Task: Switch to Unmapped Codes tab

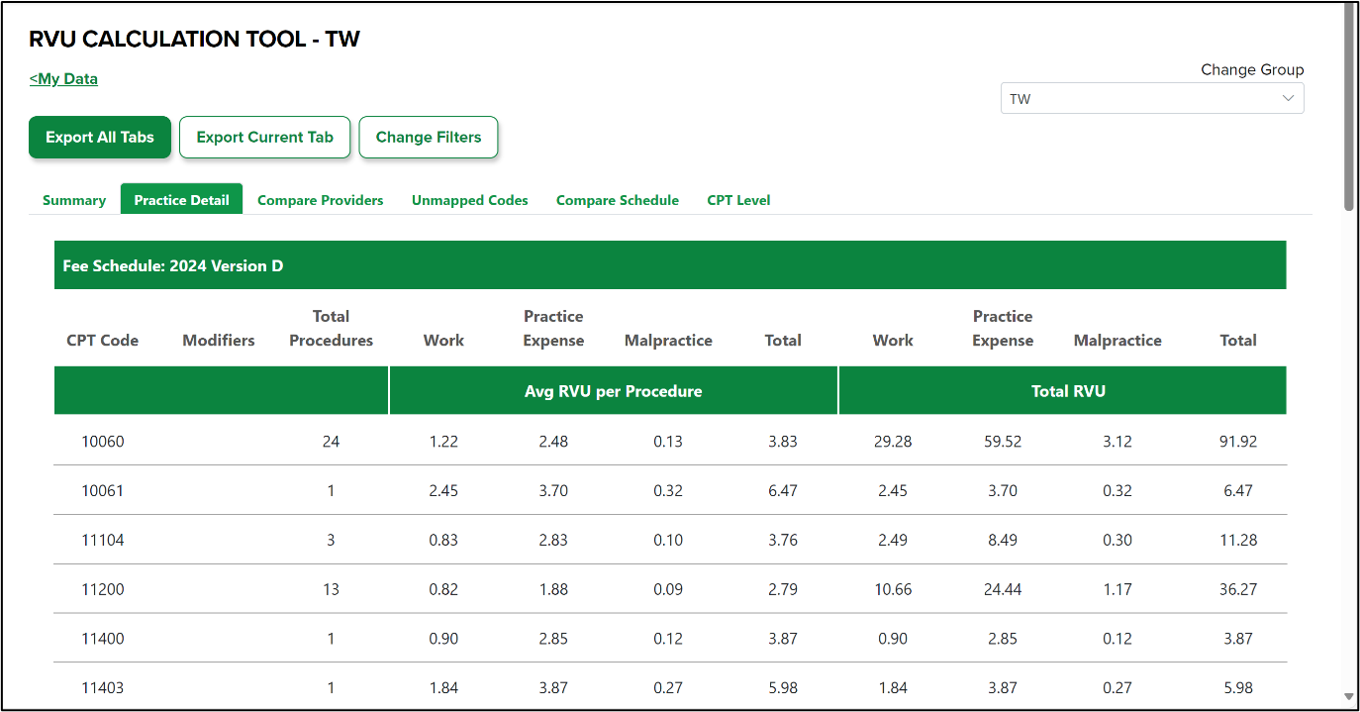Action: pos(469,200)
